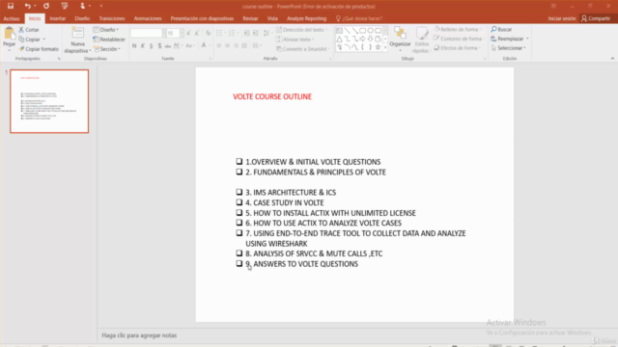Click the Redo icon in quick access toolbar
The image size is (618, 347).
pyautogui.click(x=46, y=6)
